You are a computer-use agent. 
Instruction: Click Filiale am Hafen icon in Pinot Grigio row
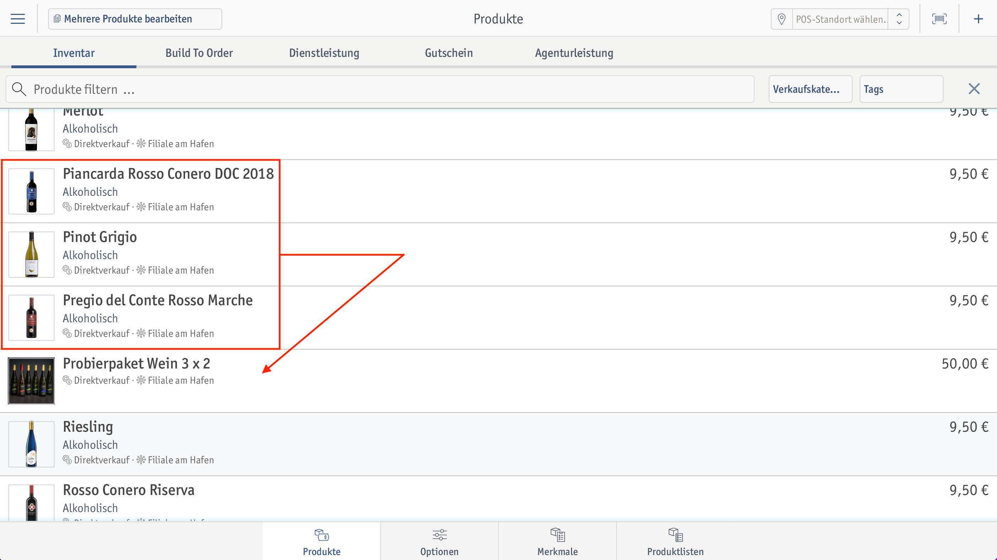[141, 270]
